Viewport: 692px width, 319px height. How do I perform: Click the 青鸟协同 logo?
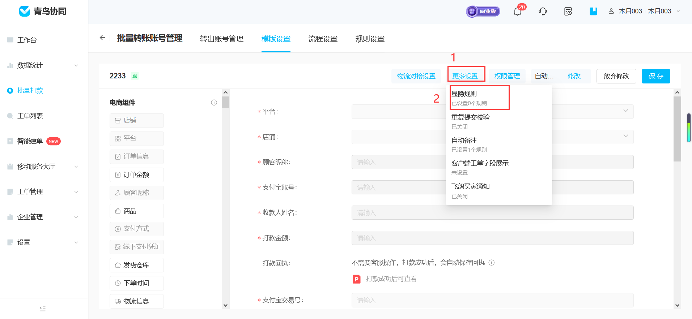43,12
